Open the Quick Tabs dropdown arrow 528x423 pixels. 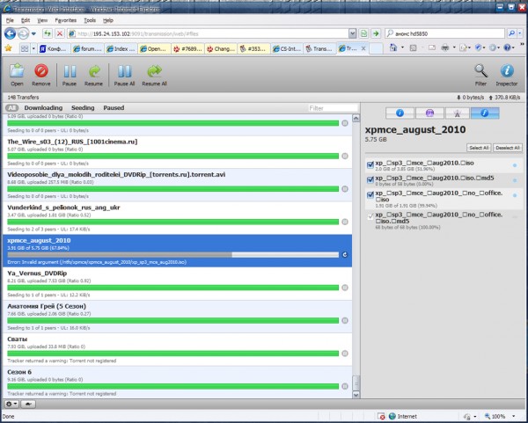coord(33,48)
